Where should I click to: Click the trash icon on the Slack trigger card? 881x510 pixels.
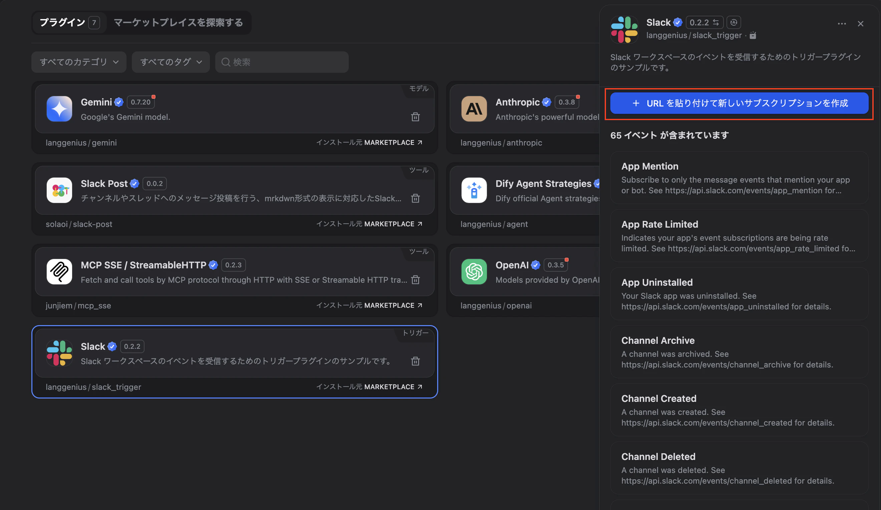click(x=415, y=361)
